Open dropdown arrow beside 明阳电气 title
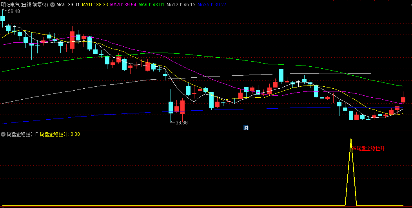The height and width of the screenshot is (208, 412). [52, 5]
